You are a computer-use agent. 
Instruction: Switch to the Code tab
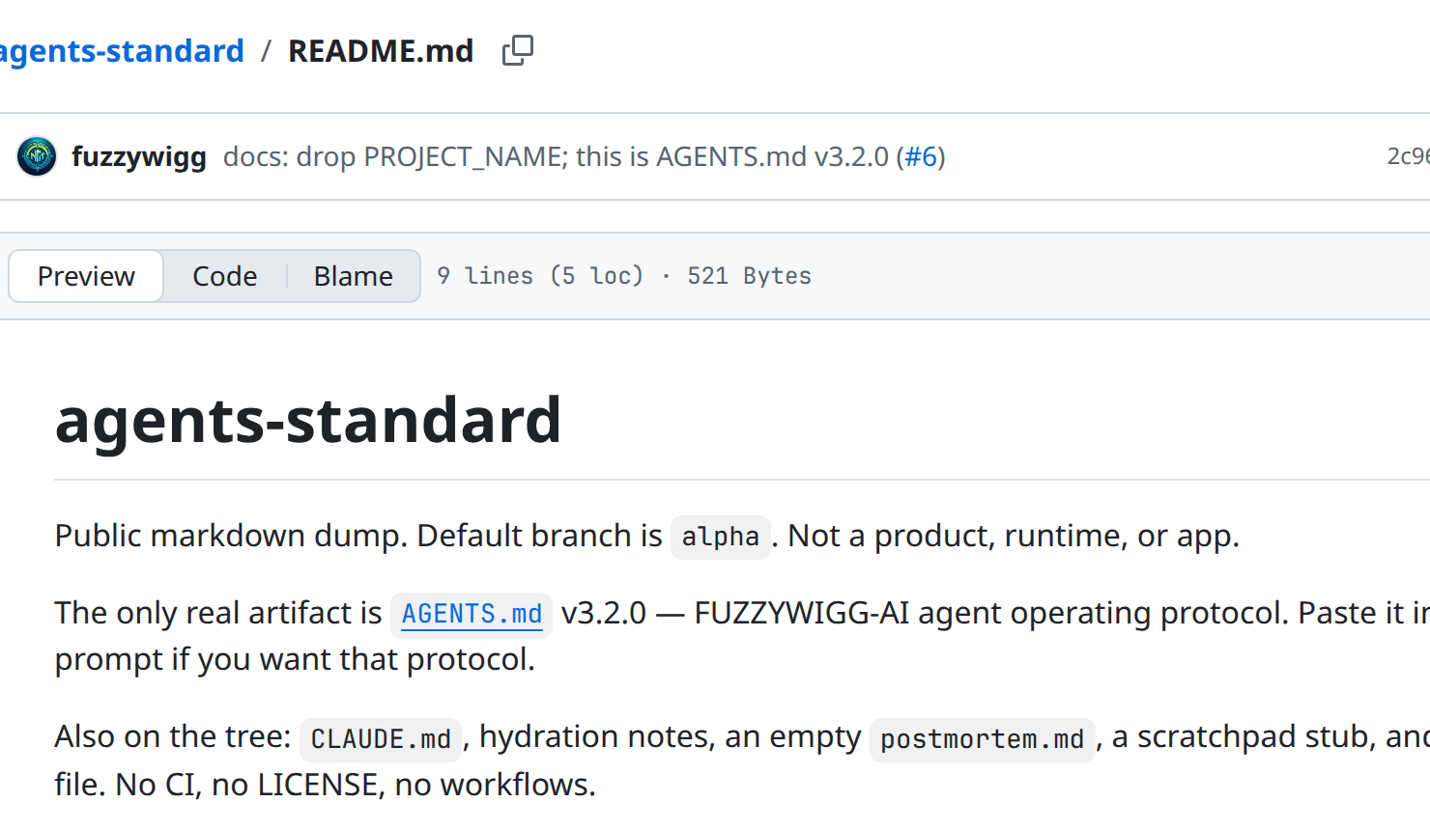click(x=225, y=276)
